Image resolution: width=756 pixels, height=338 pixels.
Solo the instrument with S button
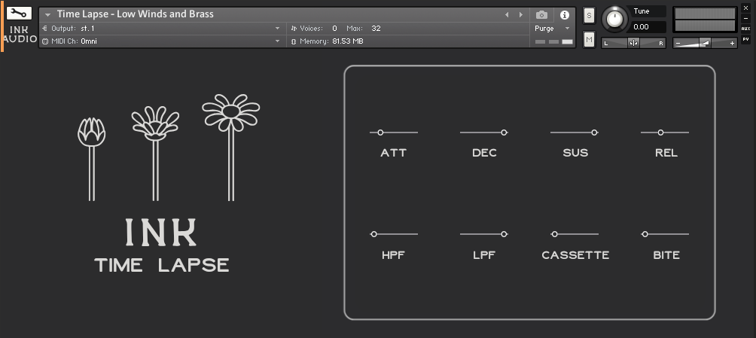click(589, 15)
